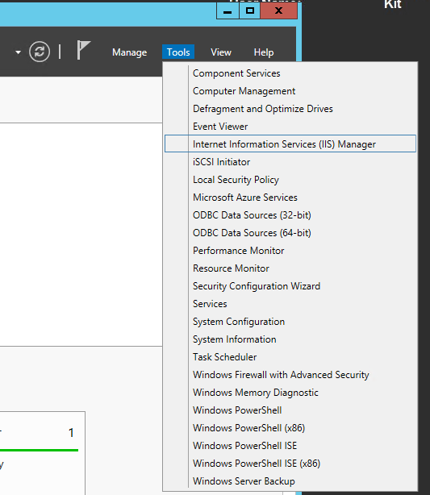The image size is (430, 495).
Task: Launch Task Scheduler
Action: (290, 357)
